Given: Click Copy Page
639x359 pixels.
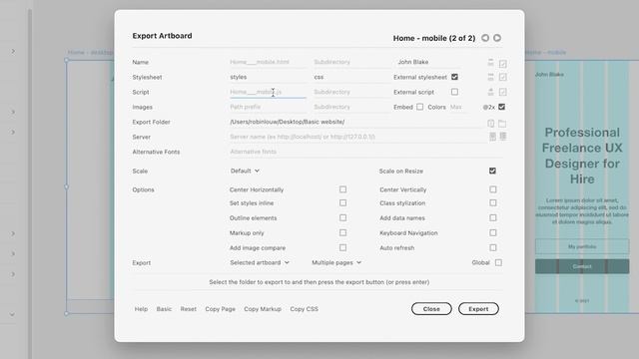Looking at the screenshot, I should click(x=220, y=309).
